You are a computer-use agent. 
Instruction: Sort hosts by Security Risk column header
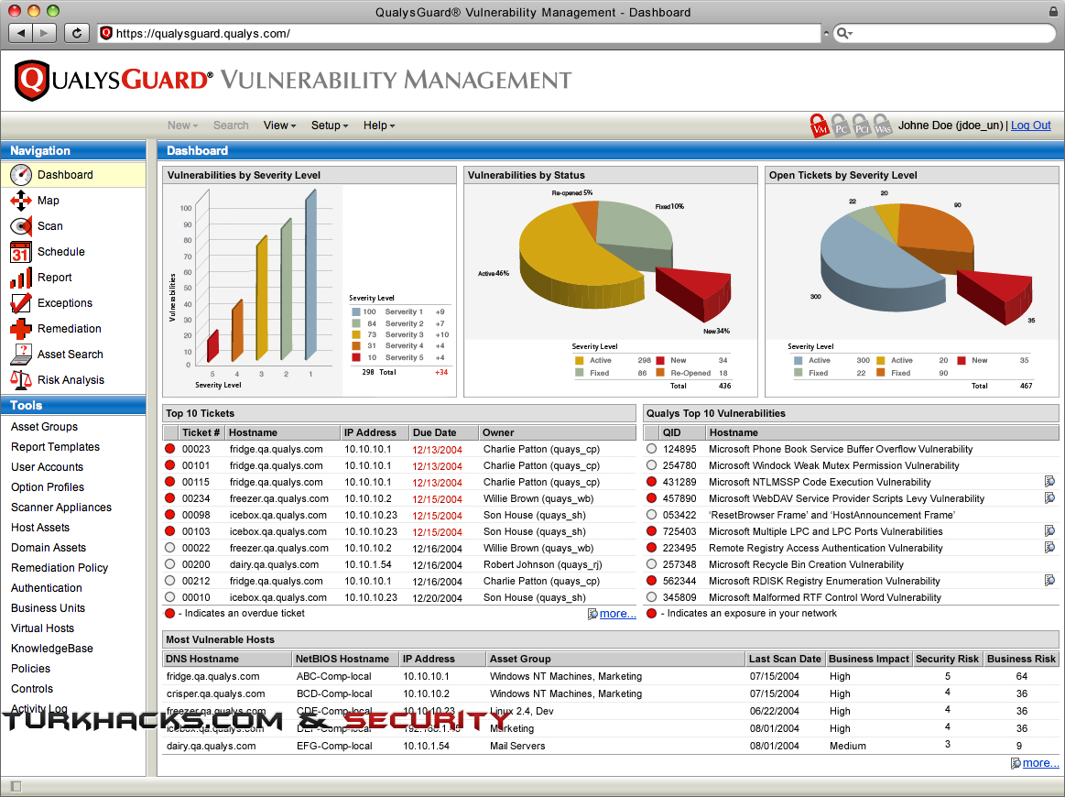point(947,659)
